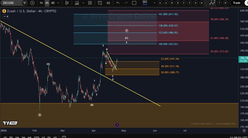
Task: Select the 138.00% (530.57) fib label
Action: [168, 26]
